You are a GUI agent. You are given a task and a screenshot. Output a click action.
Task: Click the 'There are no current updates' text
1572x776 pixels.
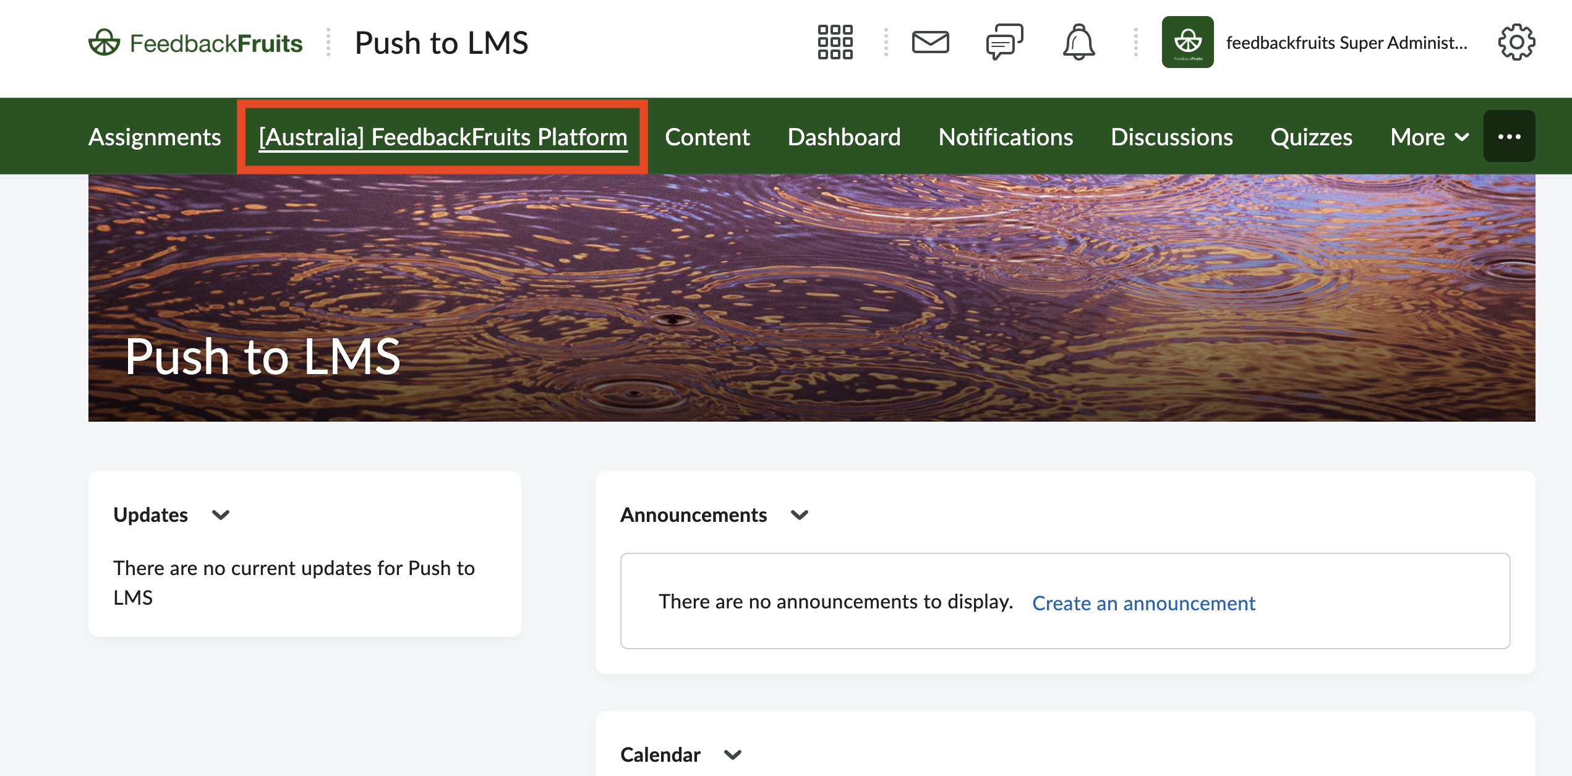[x=294, y=582]
